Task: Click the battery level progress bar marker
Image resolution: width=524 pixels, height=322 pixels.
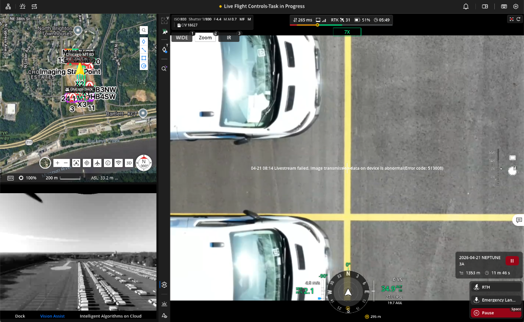Action: click(317, 25)
